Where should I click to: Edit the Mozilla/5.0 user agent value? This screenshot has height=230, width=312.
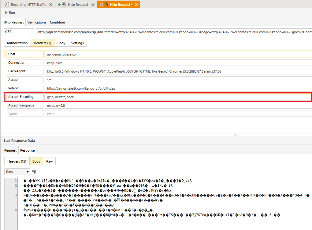179,71
